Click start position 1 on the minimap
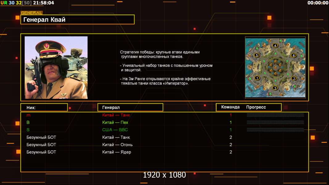This screenshot has height=185, width=329. coord(256,78)
